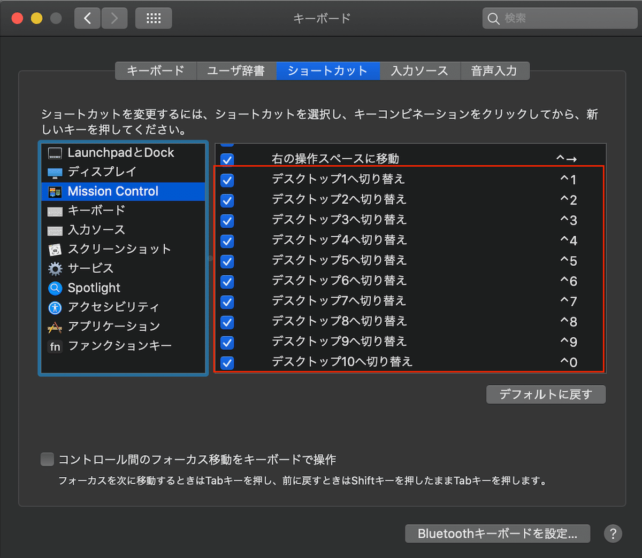The width and height of the screenshot is (642, 558).
Task: Select ディスプレイ category label
Action: click(102, 172)
